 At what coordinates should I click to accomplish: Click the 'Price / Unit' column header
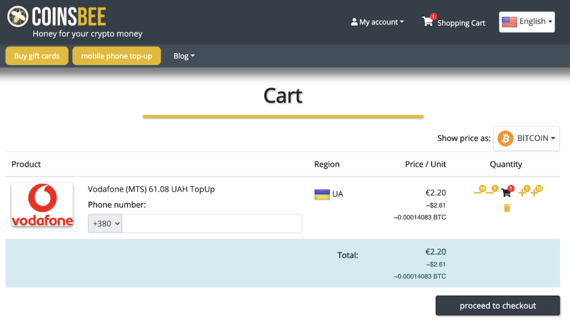425,164
